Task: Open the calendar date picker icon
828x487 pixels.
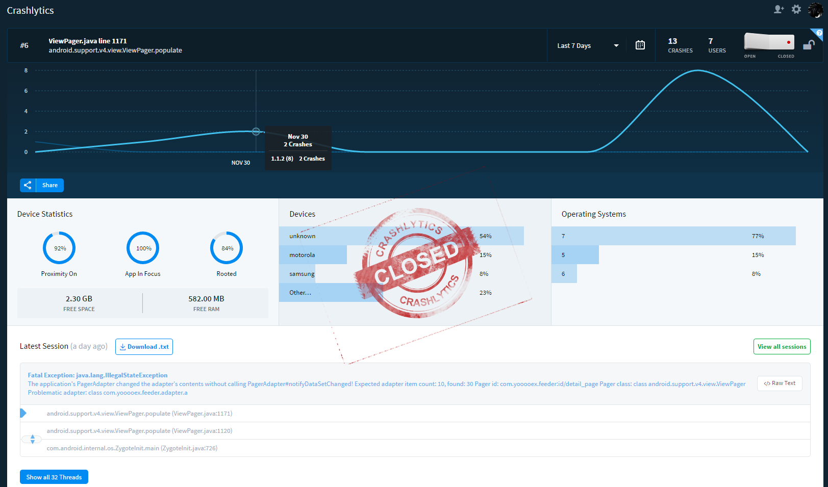Action: (x=640, y=45)
